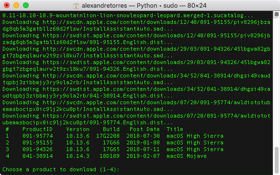Click the prompt 'Choose a product to download (1-4):'
The image size is (280, 175).
point(61,169)
